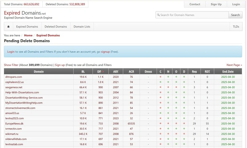Open domain ivrmectin.com
The image size is (247, 148).
pyautogui.click(x=14, y=129)
